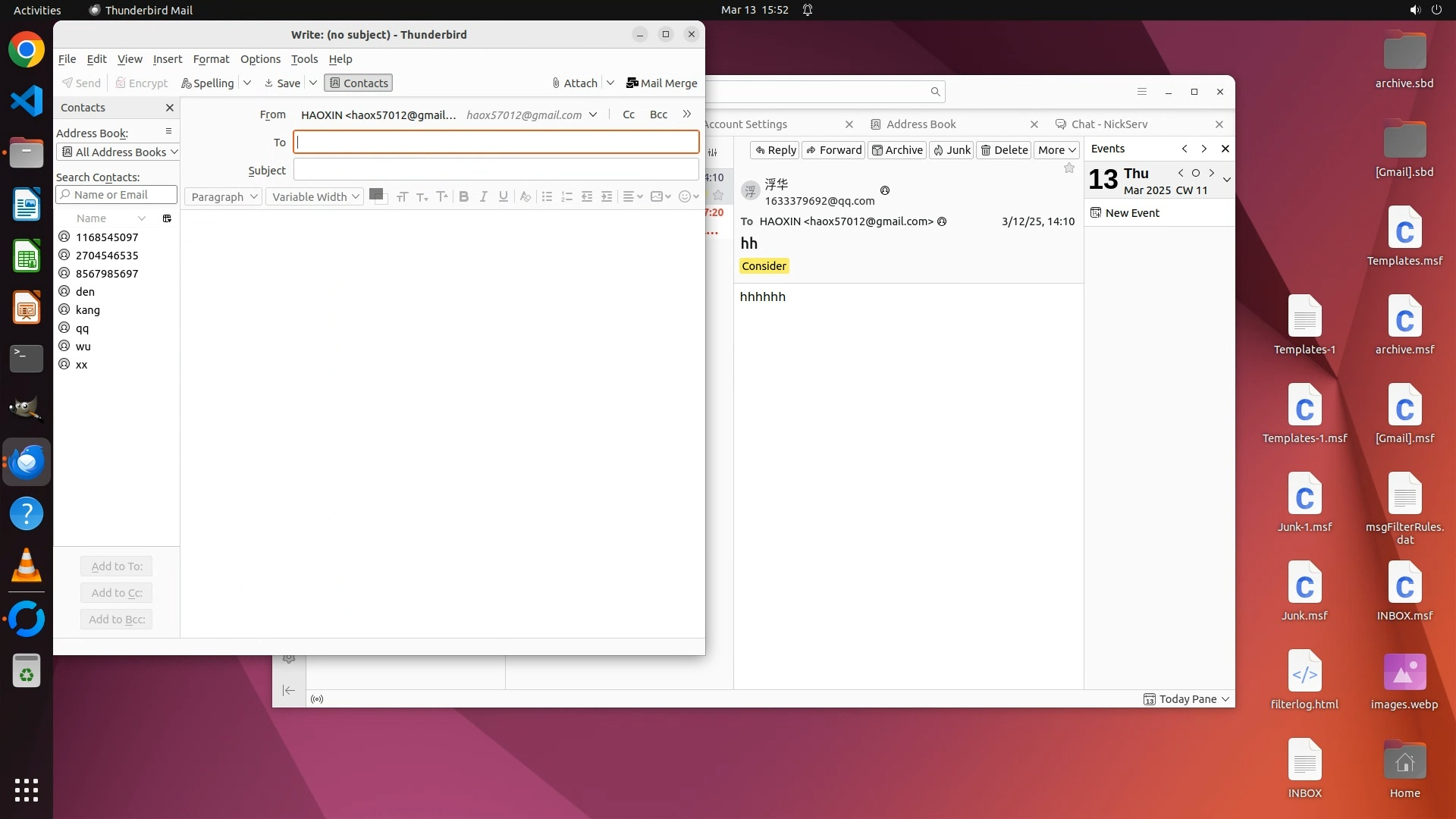The height and width of the screenshot is (819, 1456).
Task: Apply bulleted list formatting
Action: [547, 196]
